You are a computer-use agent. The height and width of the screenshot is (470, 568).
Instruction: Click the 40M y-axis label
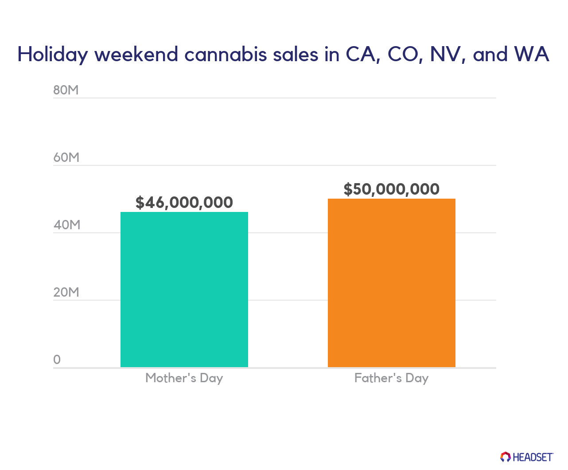[x=67, y=225]
